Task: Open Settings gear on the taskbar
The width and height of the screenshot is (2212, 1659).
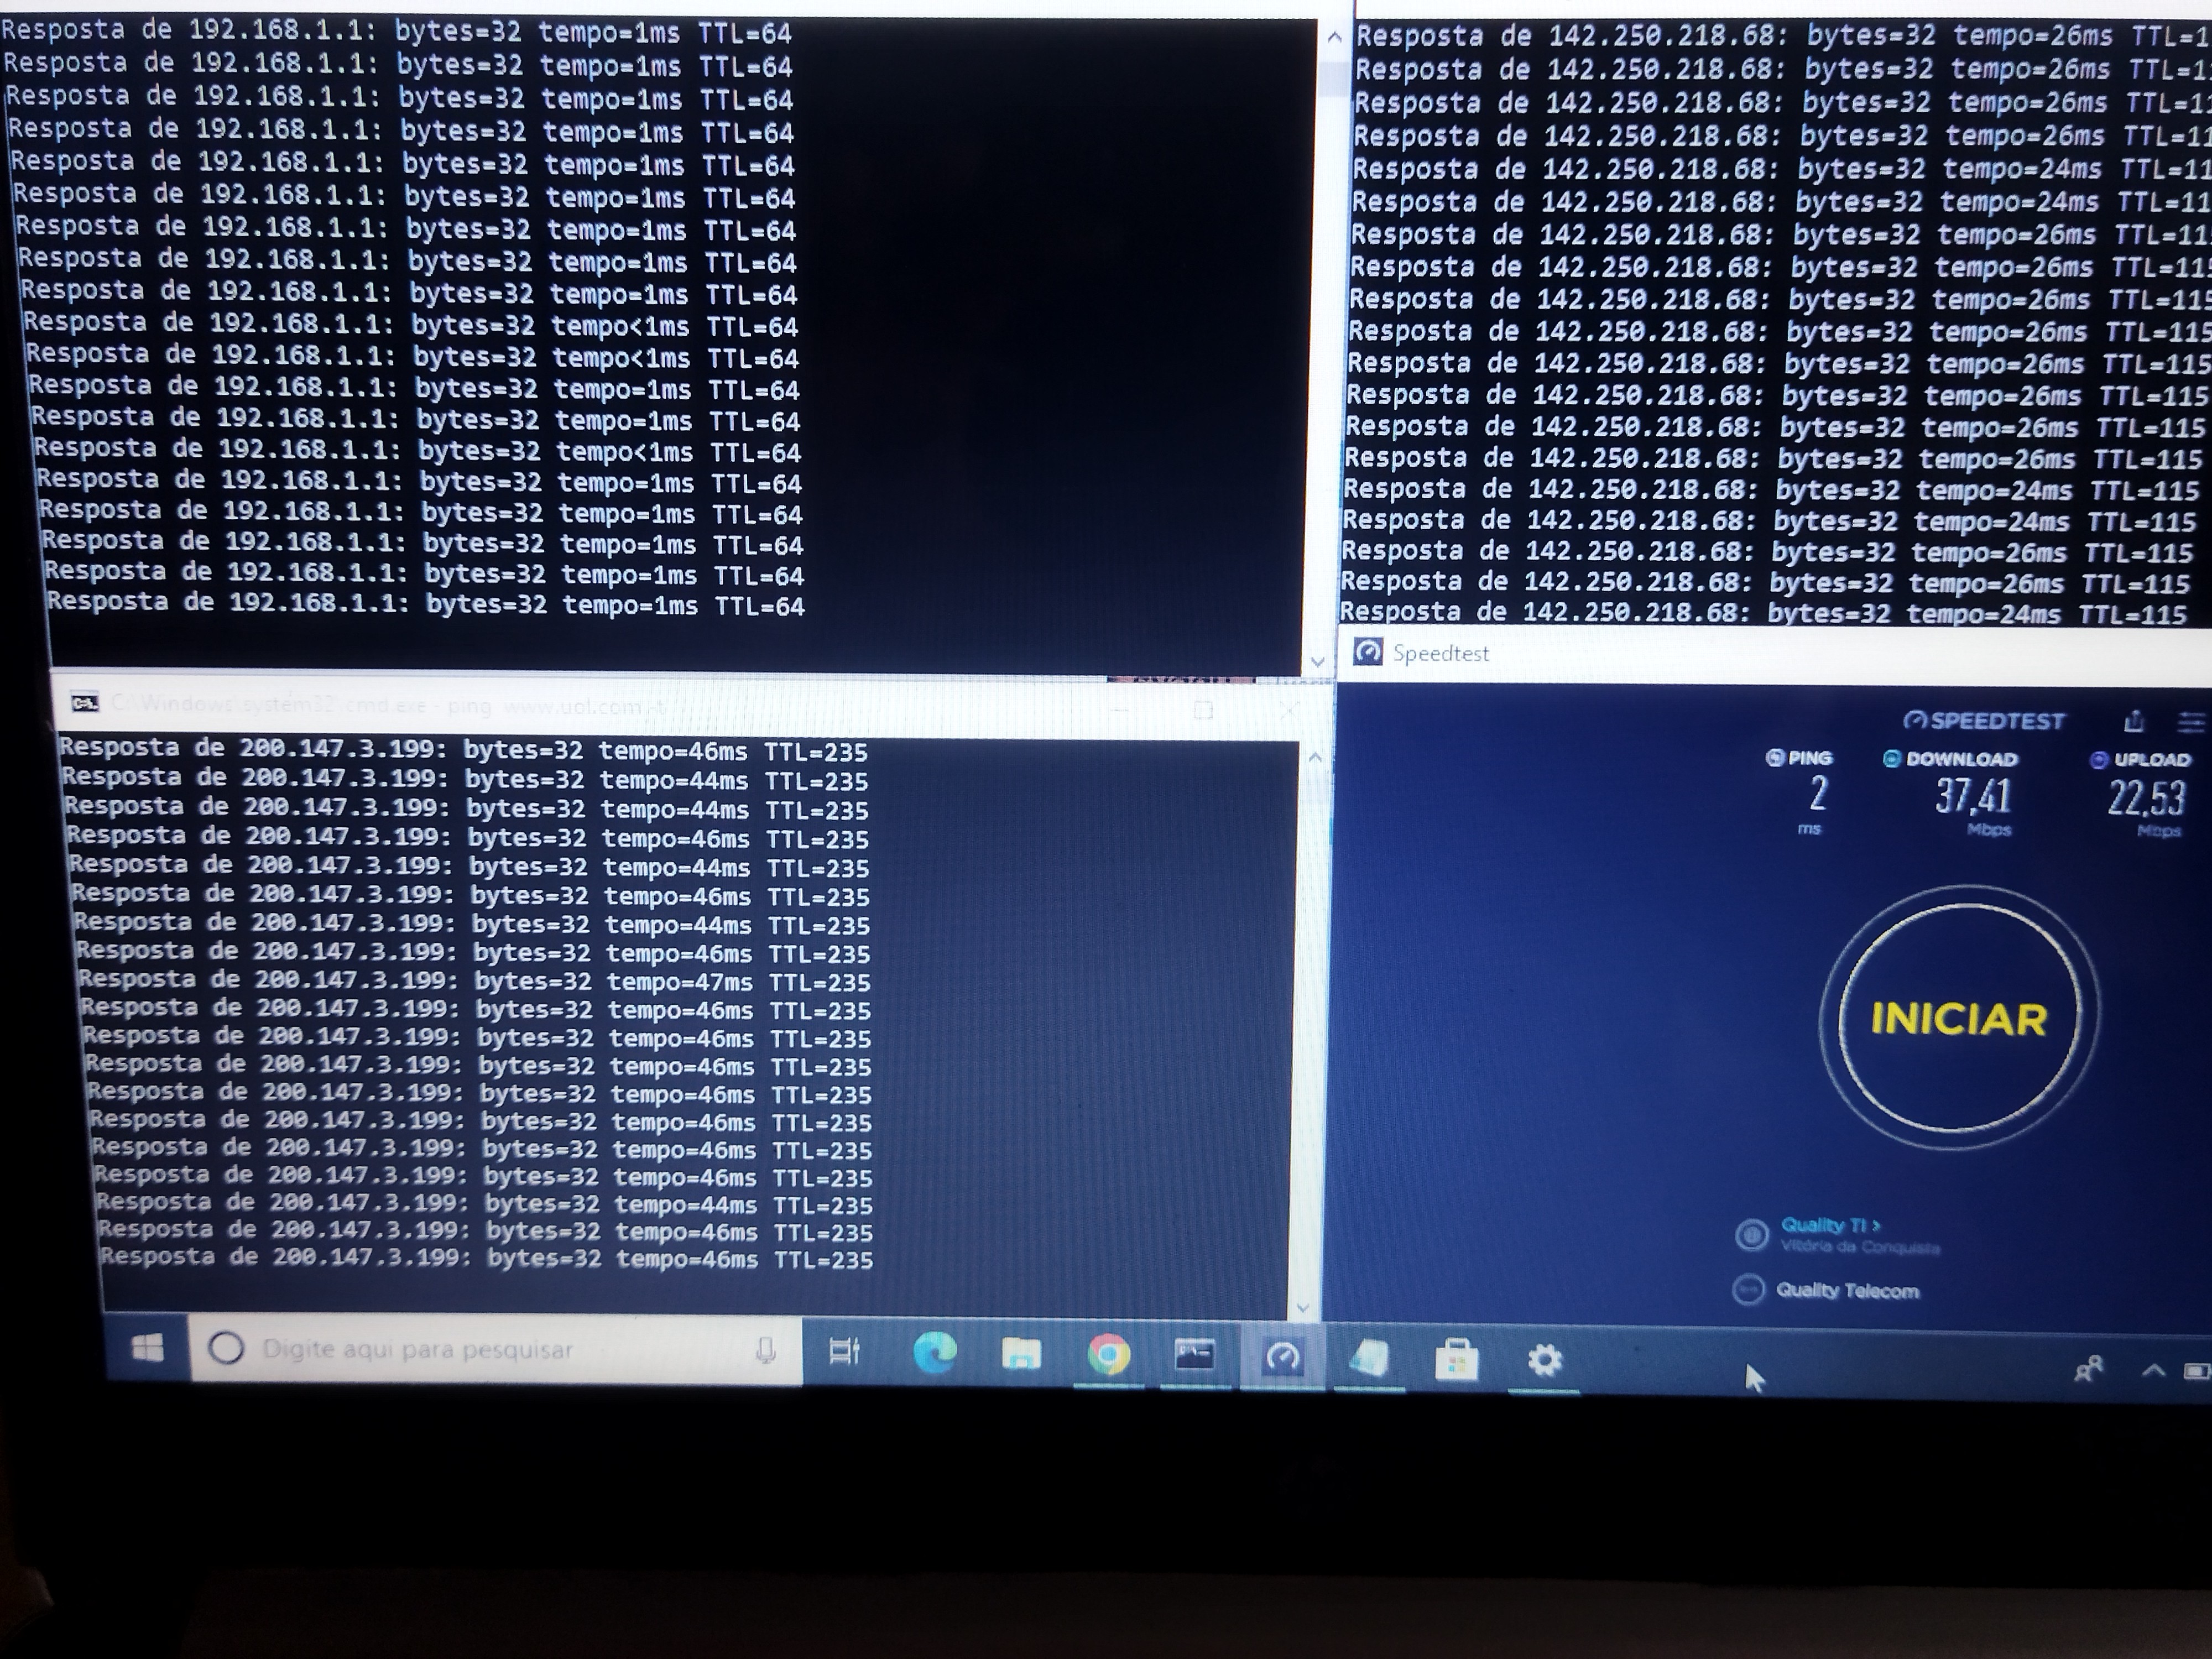Action: (1544, 1360)
